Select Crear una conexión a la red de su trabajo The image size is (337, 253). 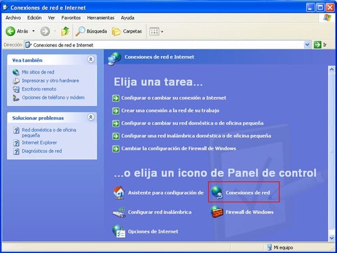coord(170,111)
